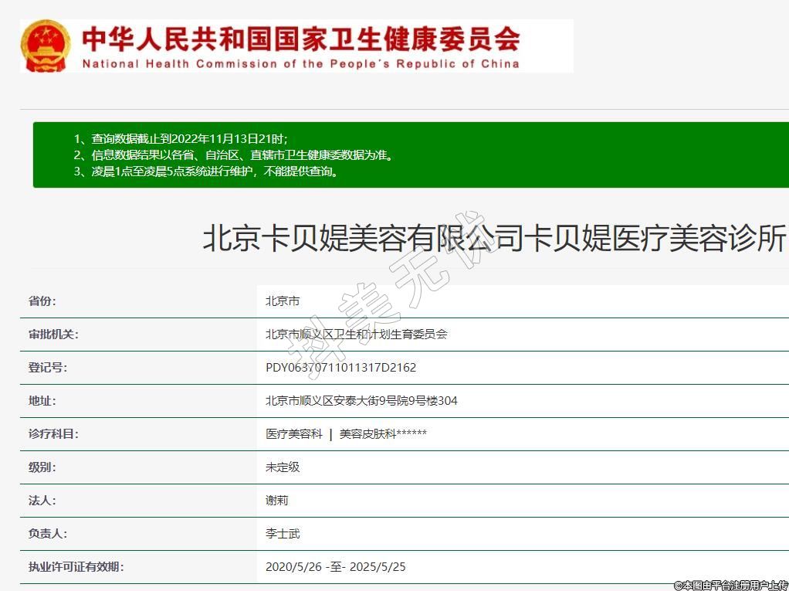Screen dimensions: 789x591
Task: Select the registration number PDY06370711011317D2162
Action: [340, 368]
